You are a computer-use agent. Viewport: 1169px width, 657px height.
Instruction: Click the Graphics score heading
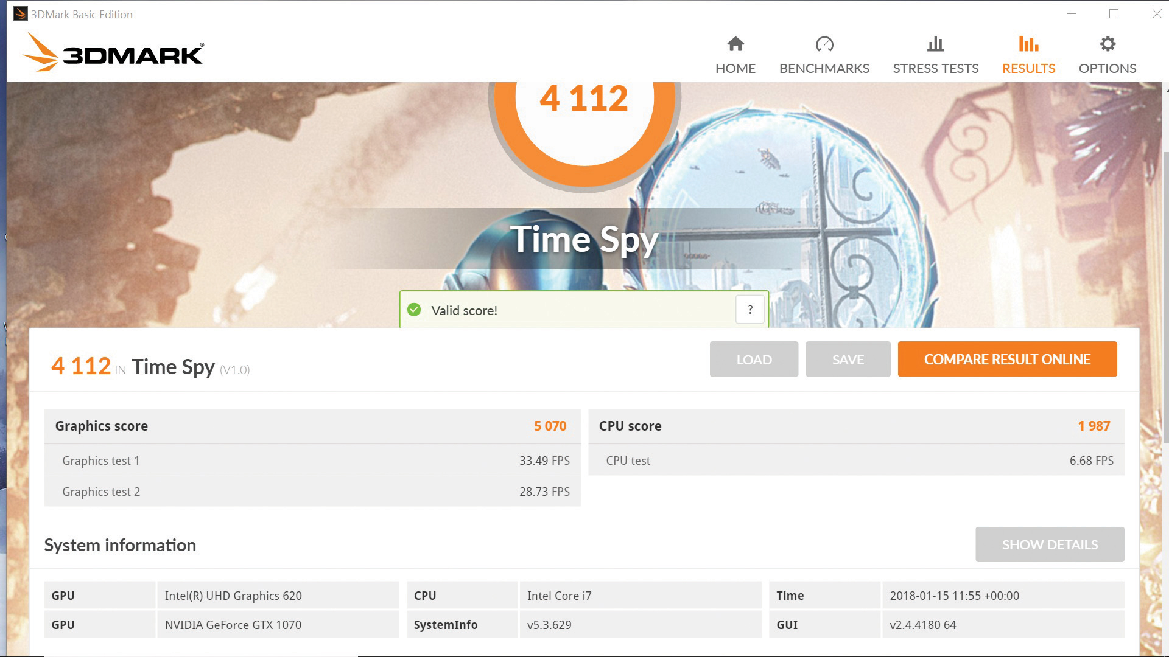coord(101,426)
